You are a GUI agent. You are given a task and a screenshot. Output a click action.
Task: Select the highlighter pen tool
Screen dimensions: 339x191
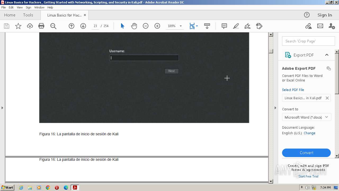[236, 26]
